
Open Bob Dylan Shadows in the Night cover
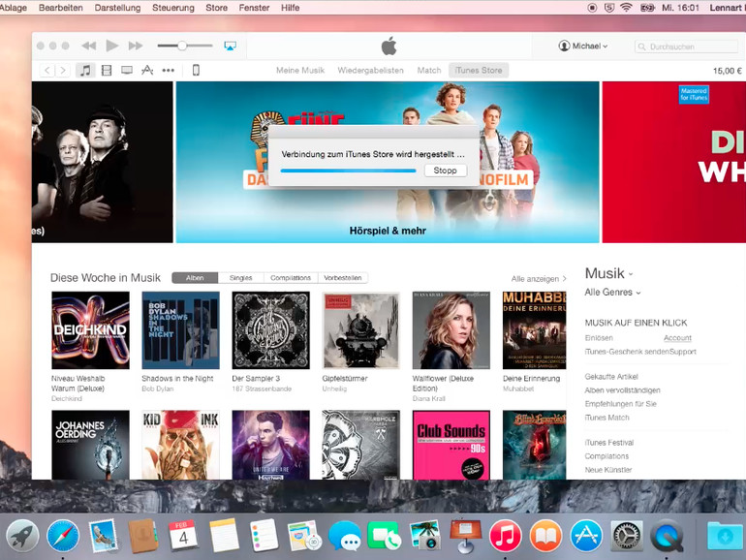click(181, 330)
